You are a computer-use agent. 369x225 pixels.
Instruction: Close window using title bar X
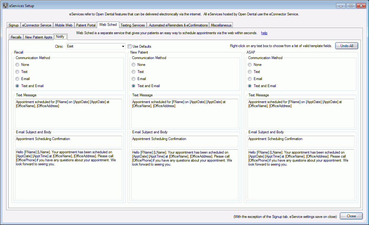(x=360, y=6)
